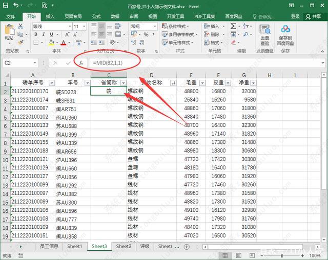Viewport: 328px width, 260px height.
Task: Switch to the 员工信息 sheet tab
Action: click(x=49, y=246)
